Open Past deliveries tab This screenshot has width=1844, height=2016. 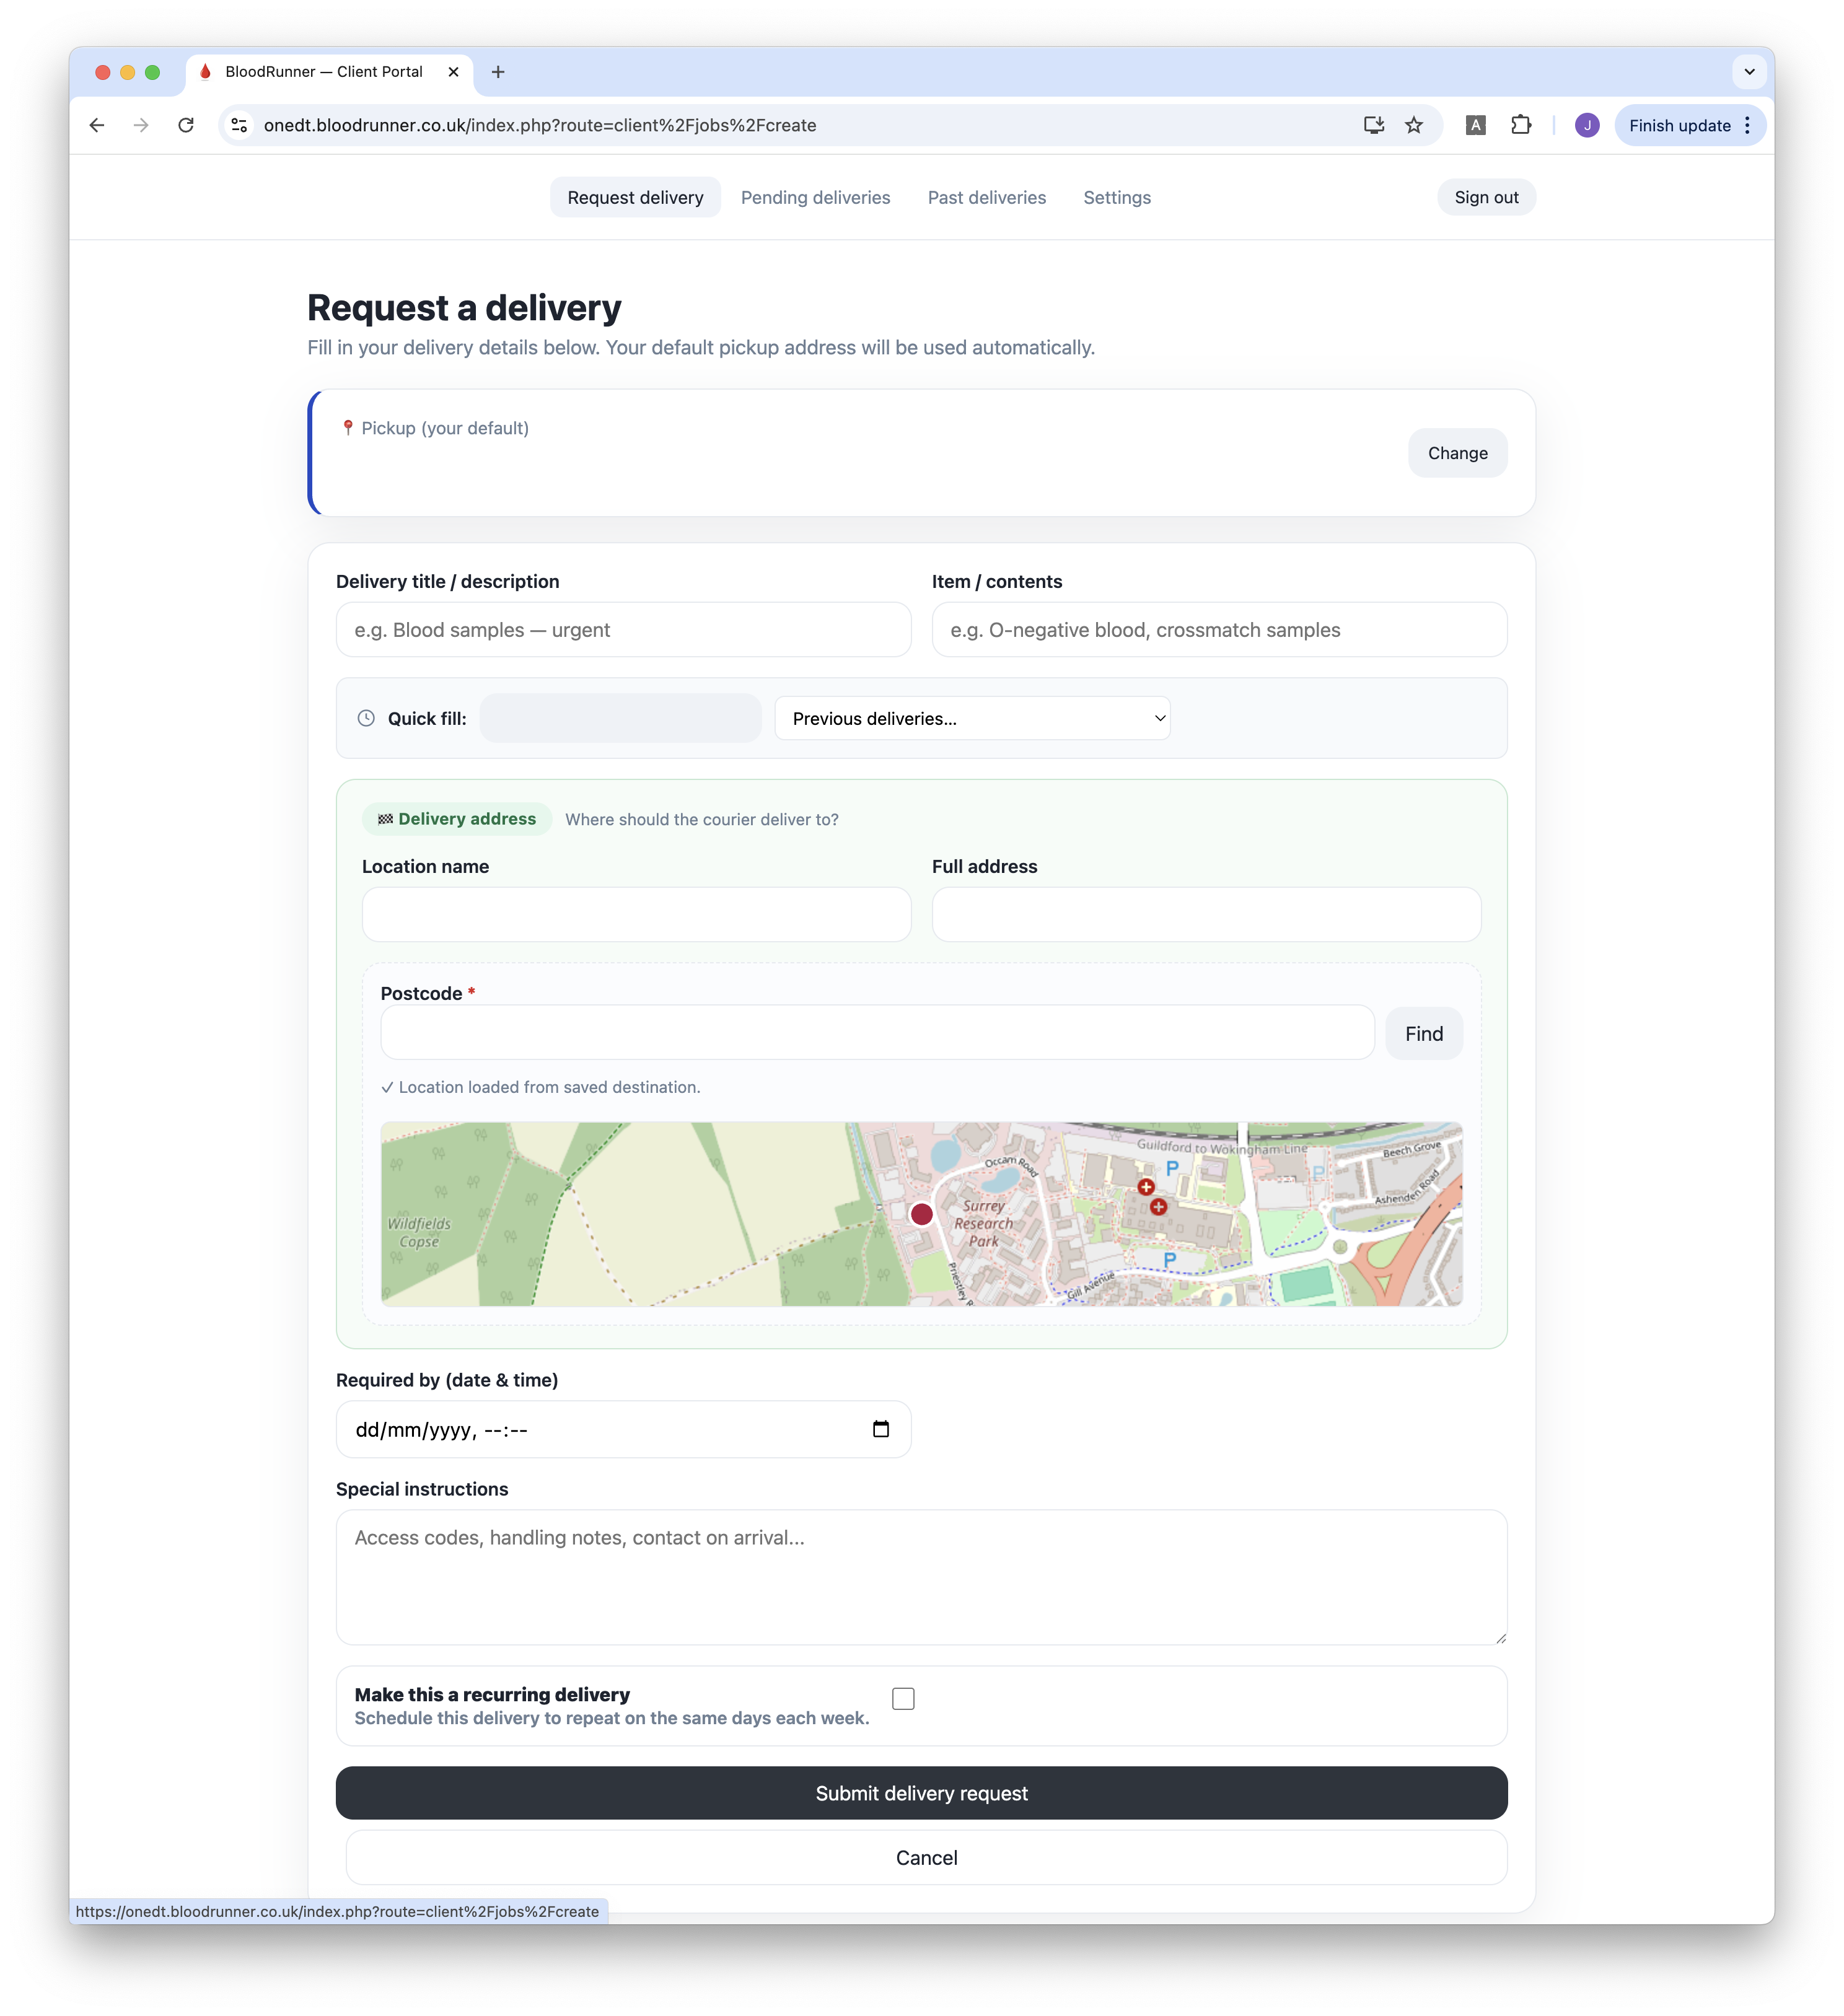tap(986, 197)
